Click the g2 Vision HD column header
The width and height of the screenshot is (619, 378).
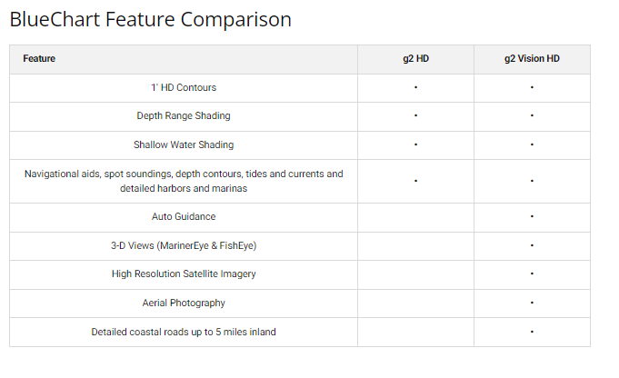tap(532, 59)
